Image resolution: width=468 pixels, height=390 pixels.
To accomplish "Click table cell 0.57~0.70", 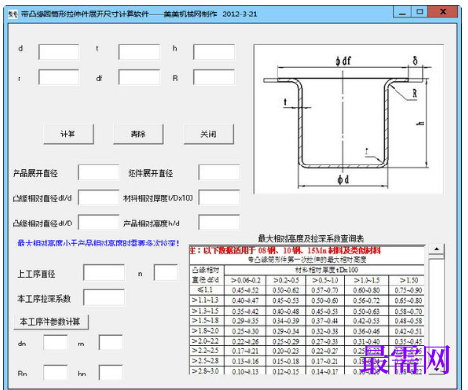I will (325, 290).
